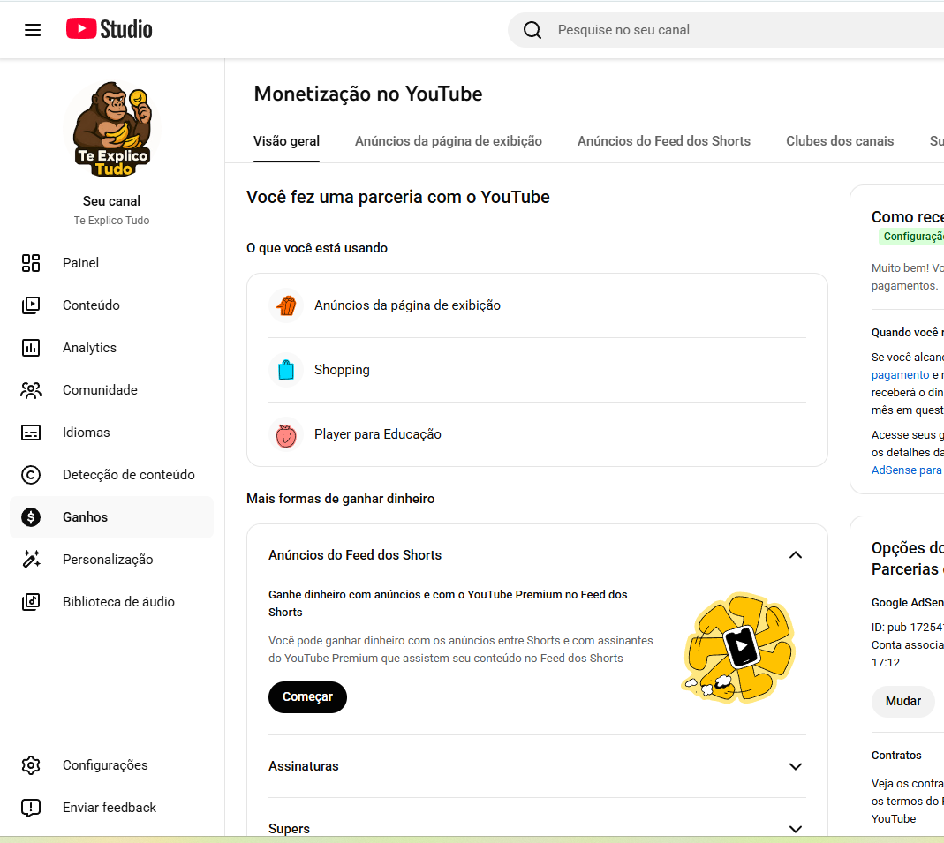Viewport: 944px width, 843px height.
Task: Open the Shopping row
Action: (537, 370)
